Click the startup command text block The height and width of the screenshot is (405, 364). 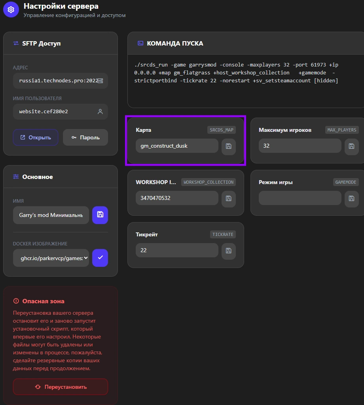pos(236,72)
